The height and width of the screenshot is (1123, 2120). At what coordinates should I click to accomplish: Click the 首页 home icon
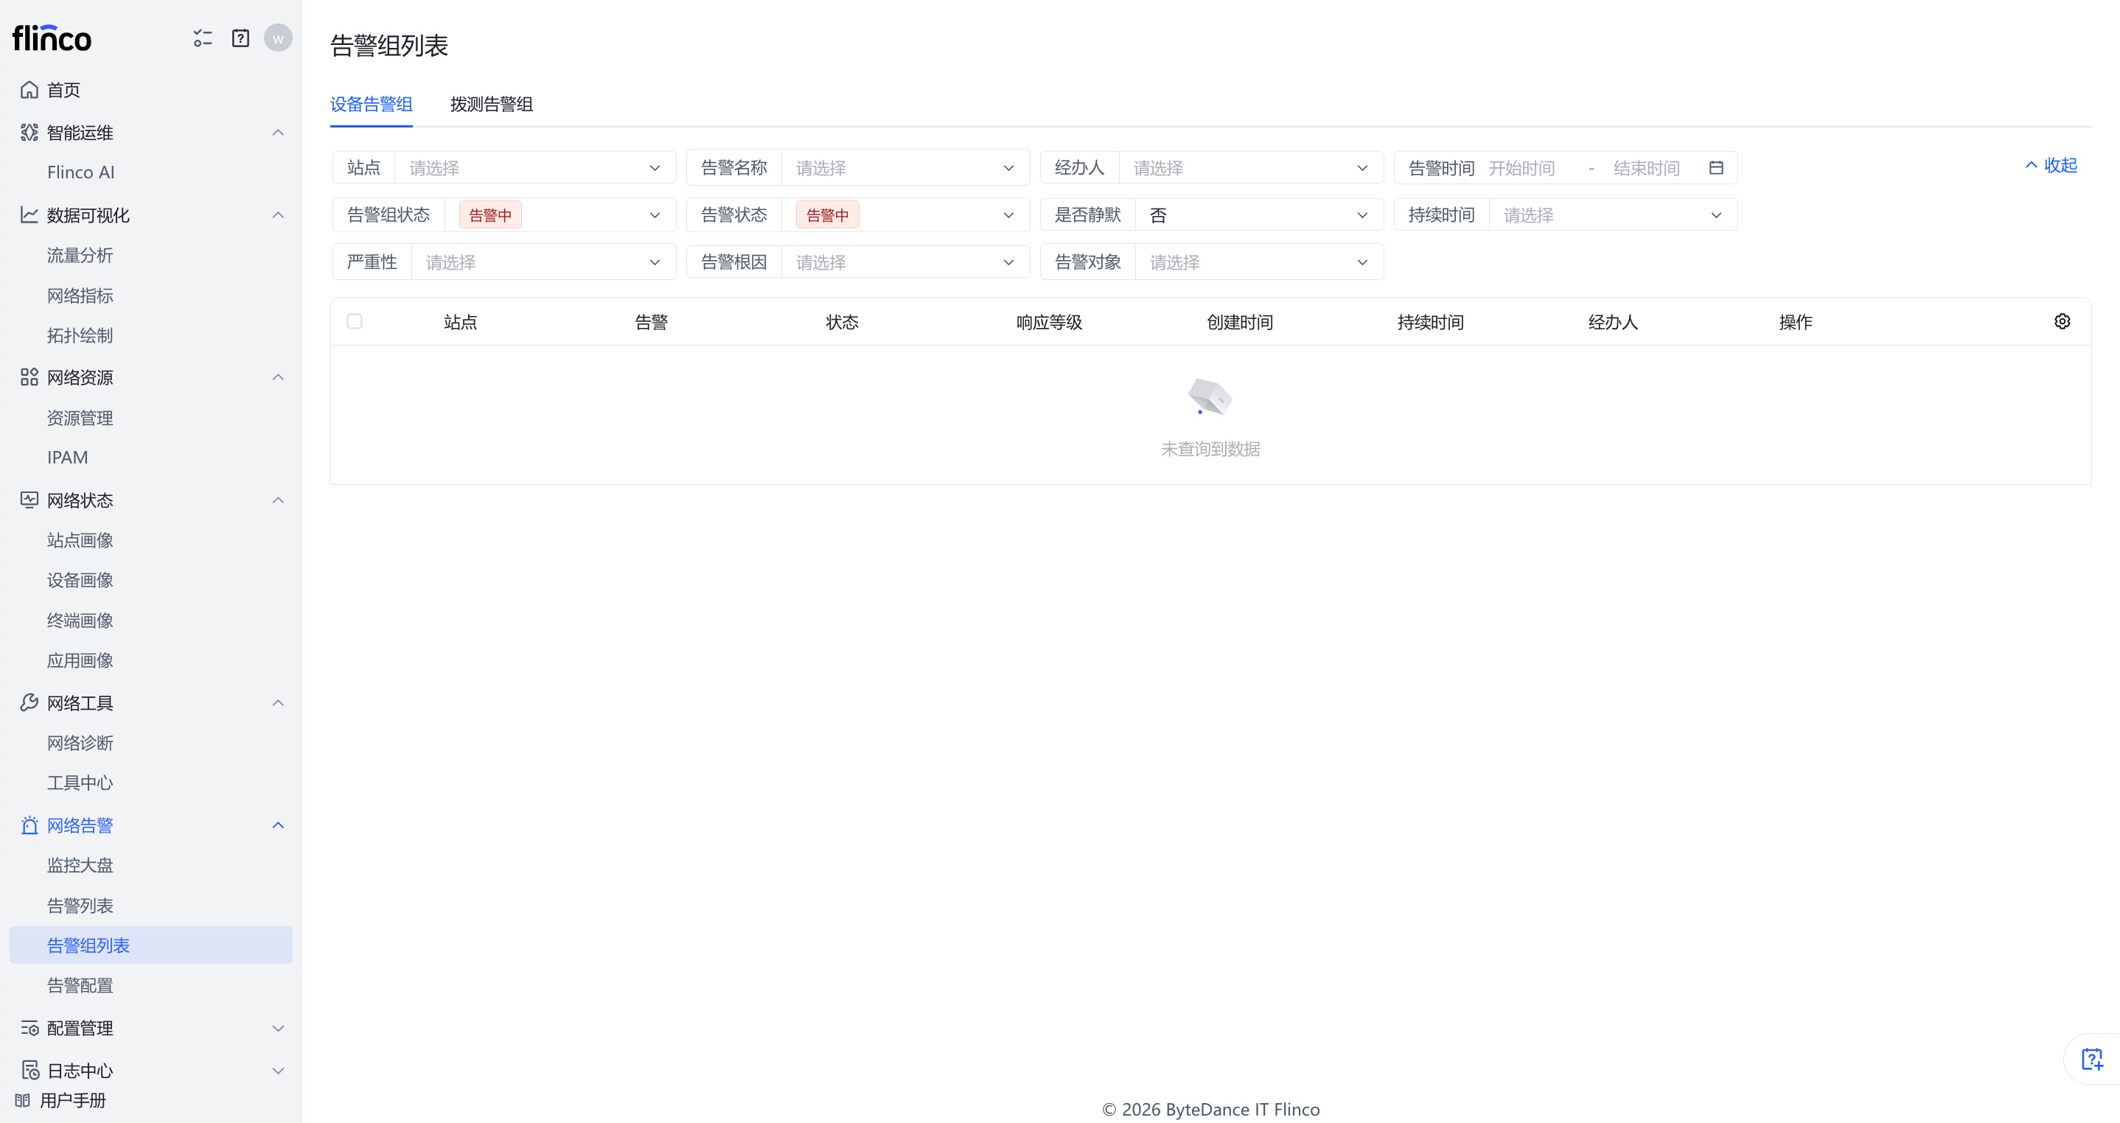click(x=29, y=90)
